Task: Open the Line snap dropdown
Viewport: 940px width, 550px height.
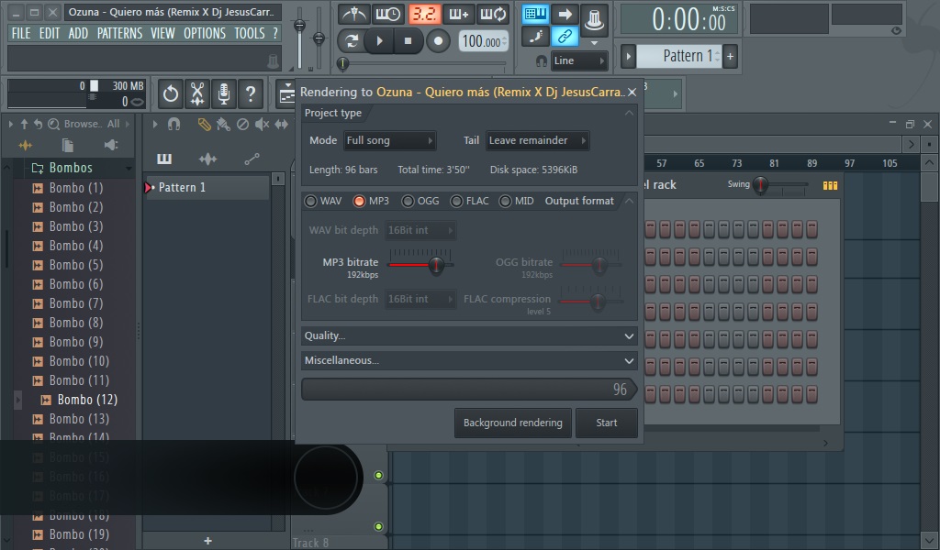Action: pyautogui.click(x=578, y=60)
